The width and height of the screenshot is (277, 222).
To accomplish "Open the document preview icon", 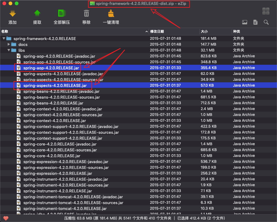I will click(255, 22).
